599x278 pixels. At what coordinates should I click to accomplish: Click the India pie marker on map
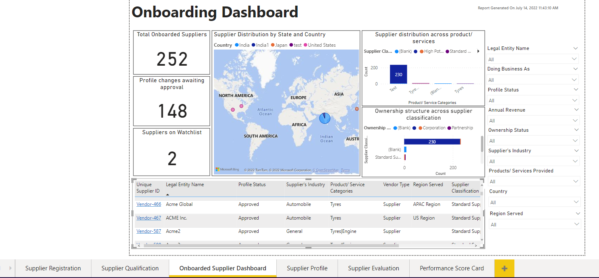click(325, 118)
